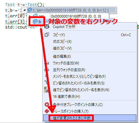139x123 pixels.
Task: Click the red conditional breakpoint icon
Action: click(47, 104)
